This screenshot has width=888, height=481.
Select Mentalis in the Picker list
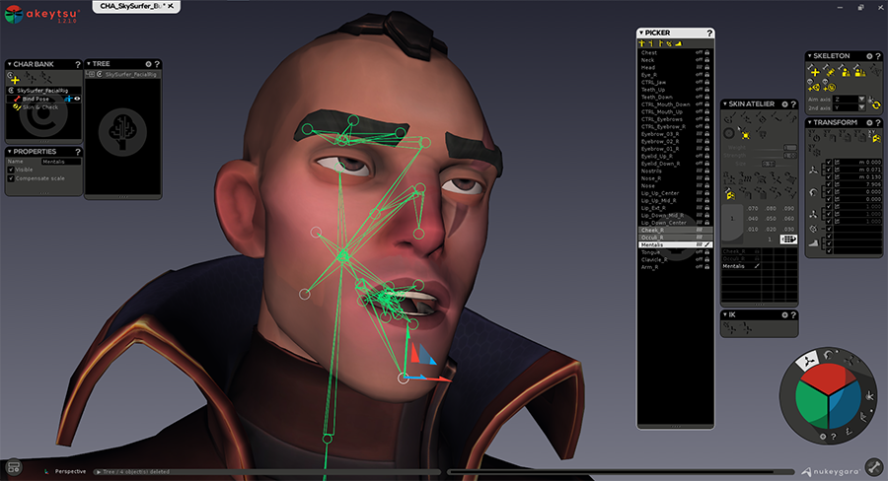(x=675, y=245)
